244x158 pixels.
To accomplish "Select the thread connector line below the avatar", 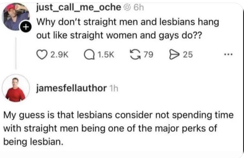I will [16, 53].
